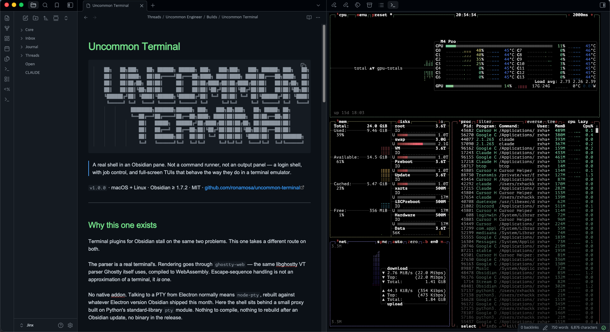The height and width of the screenshot is (332, 610).
Task: Open btop menu
Action: [x=362, y=15]
